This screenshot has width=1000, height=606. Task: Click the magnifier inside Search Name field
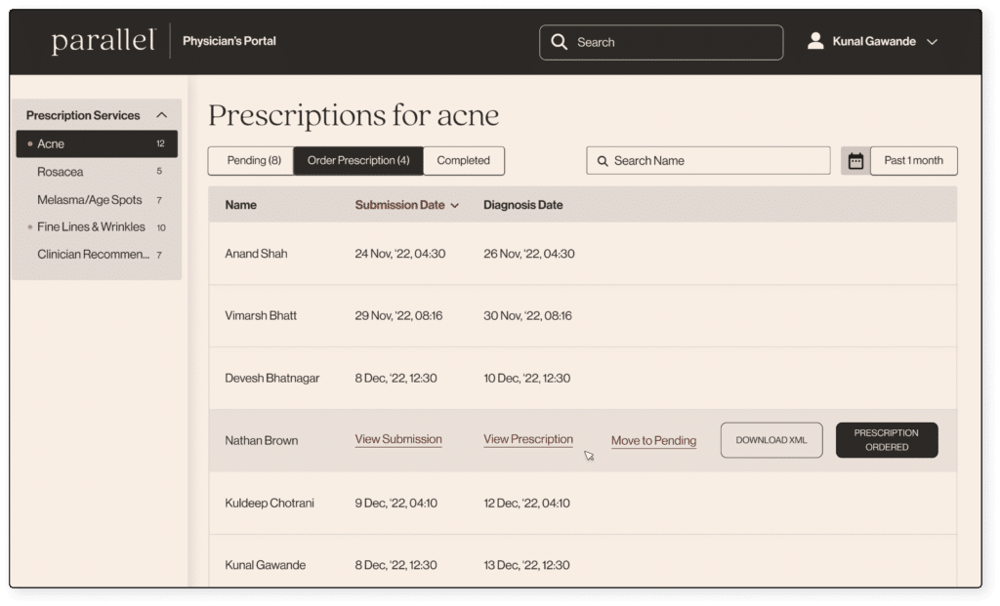[604, 160]
